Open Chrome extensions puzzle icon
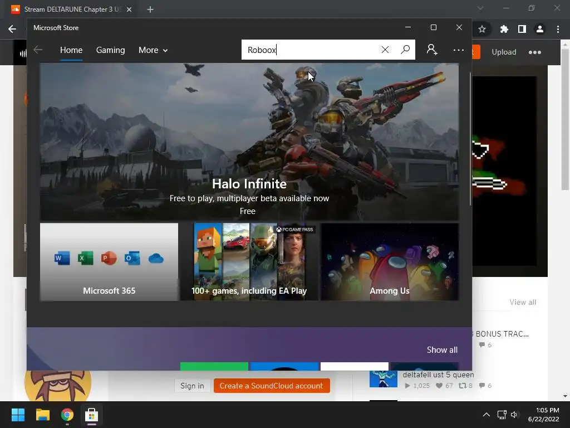Image resolution: width=570 pixels, height=428 pixels. click(x=504, y=29)
